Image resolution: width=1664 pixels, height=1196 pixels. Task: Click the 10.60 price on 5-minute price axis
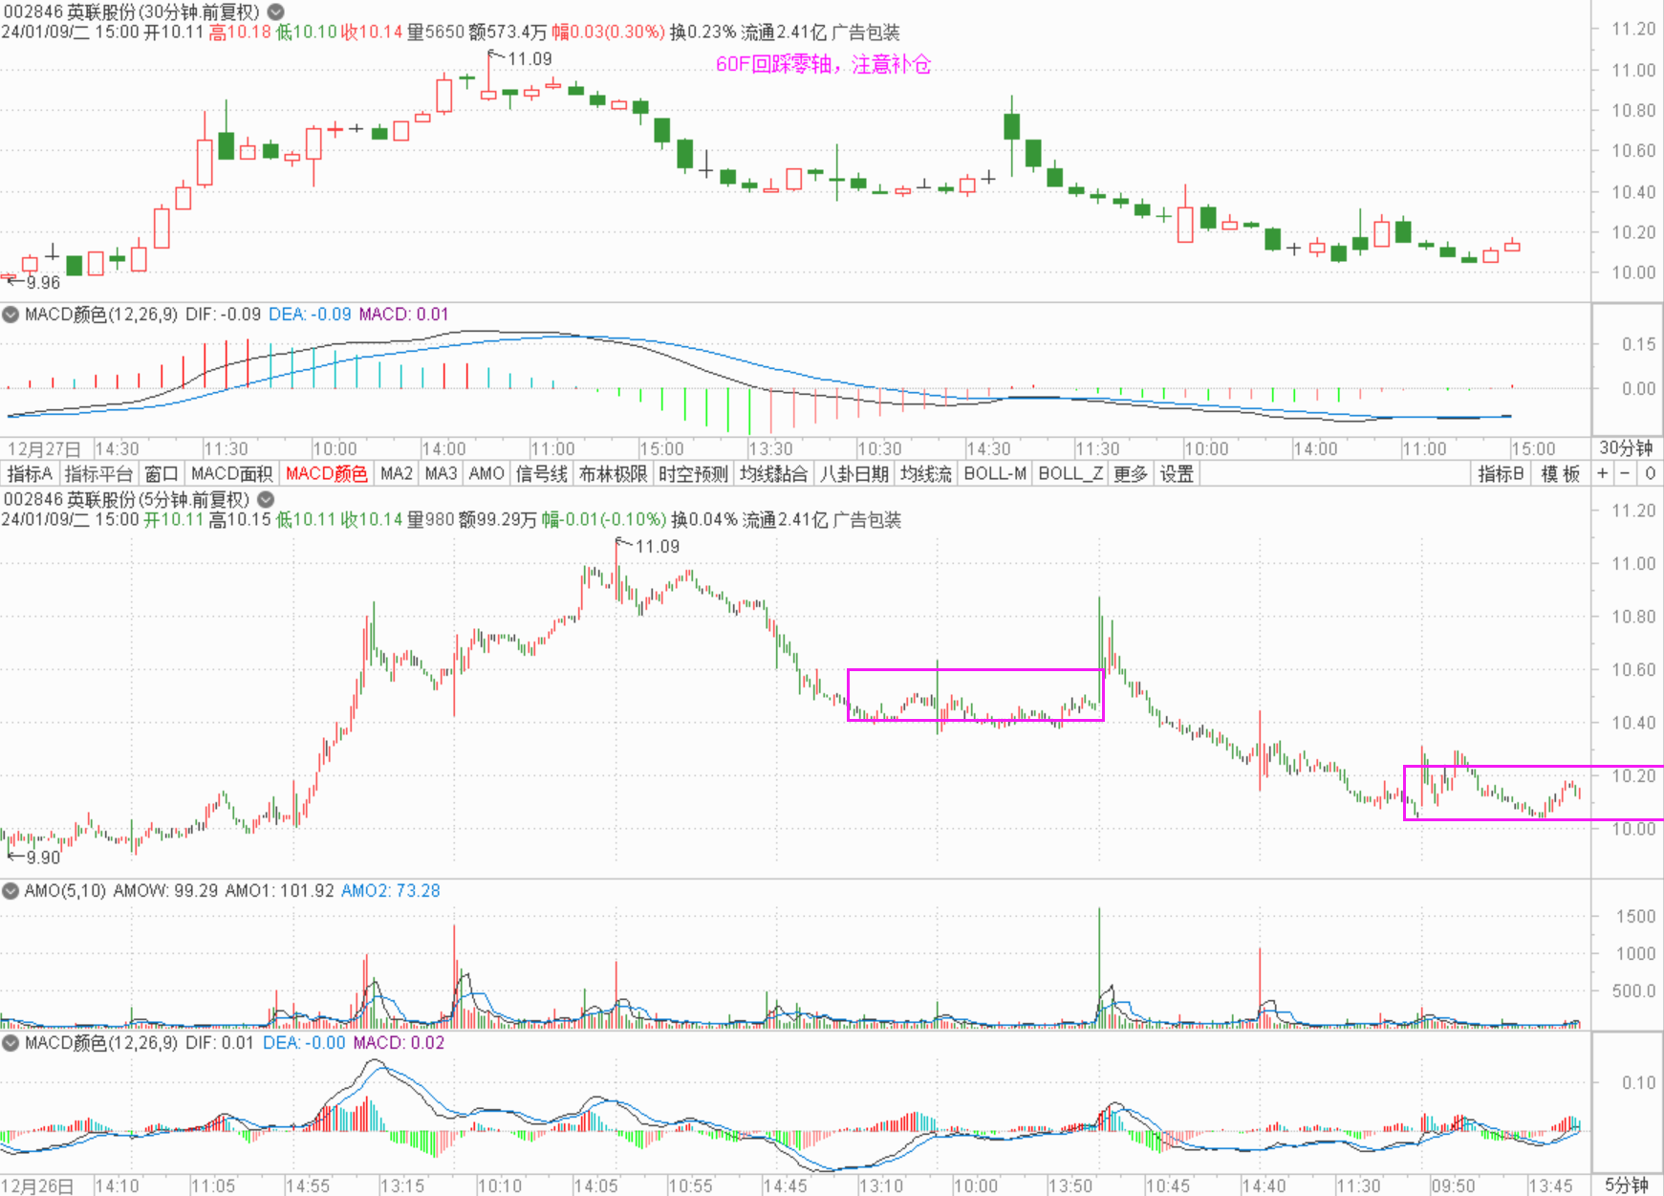pyautogui.click(x=1633, y=669)
